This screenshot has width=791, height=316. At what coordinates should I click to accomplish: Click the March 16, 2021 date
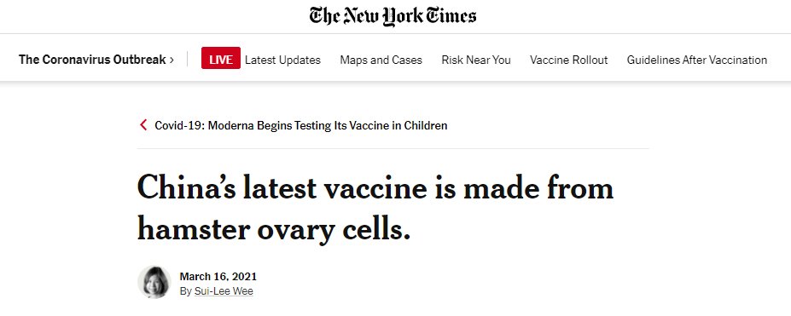(218, 276)
